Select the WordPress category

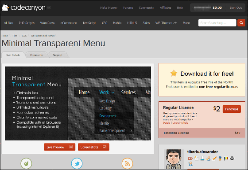[47, 23]
